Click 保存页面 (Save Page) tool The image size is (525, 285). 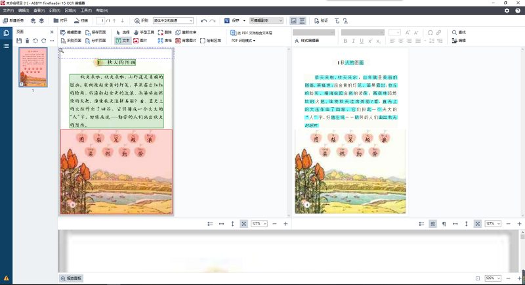pyautogui.click(x=96, y=32)
